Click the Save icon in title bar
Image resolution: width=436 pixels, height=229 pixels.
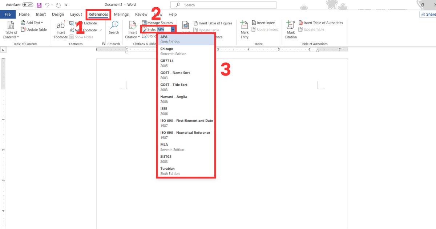(39, 5)
